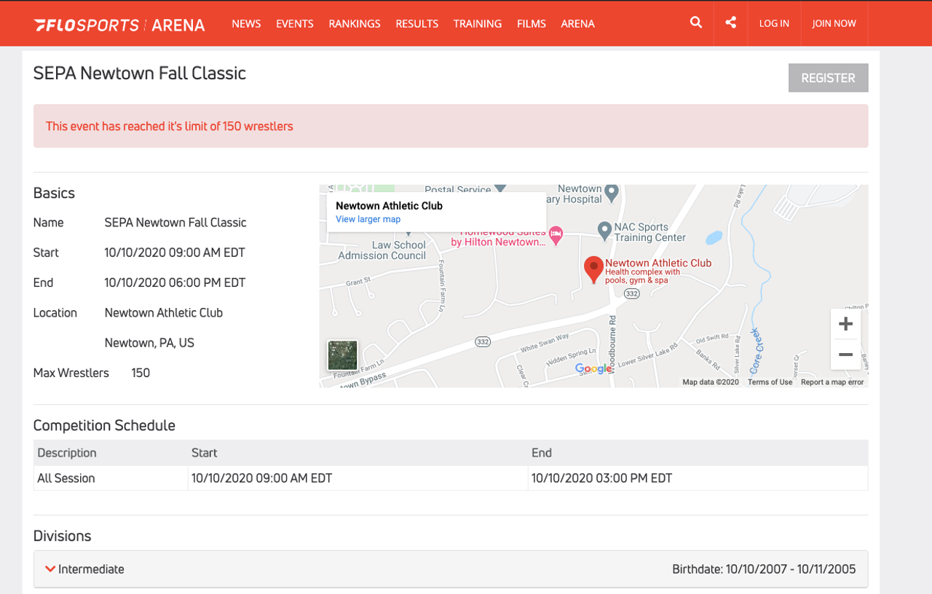Viewport: 932px width, 594px height.
Task: Select the TRAINING navigation tab
Action: point(477,23)
